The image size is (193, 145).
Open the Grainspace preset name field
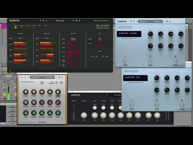(x=42, y=77)
